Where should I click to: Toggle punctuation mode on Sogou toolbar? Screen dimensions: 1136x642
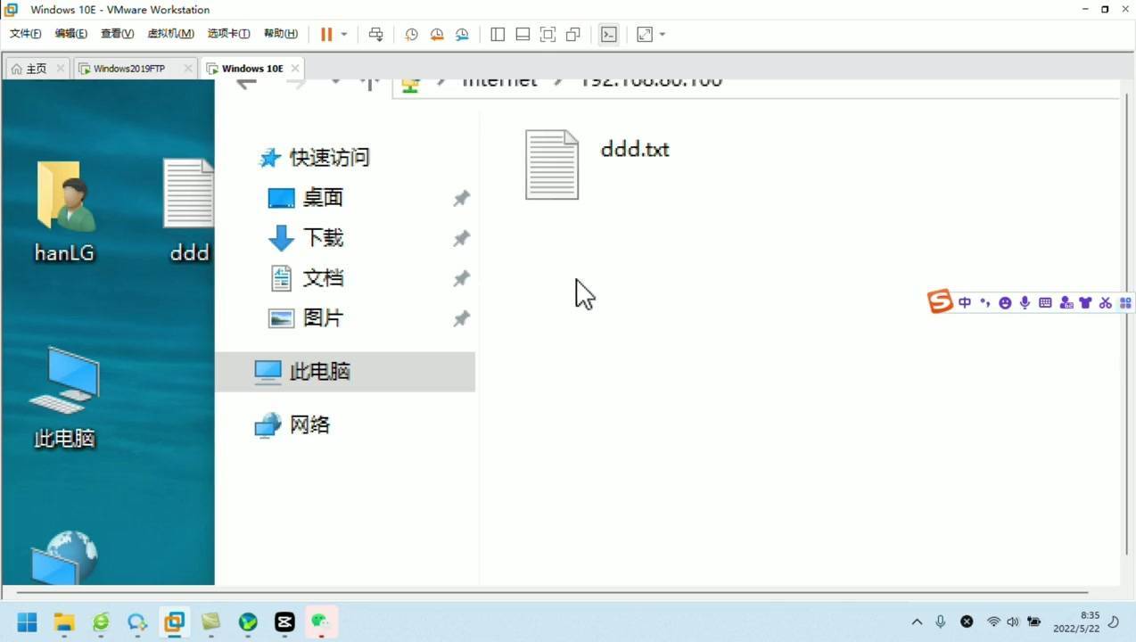pyautogui.click(x=984, y=302)
